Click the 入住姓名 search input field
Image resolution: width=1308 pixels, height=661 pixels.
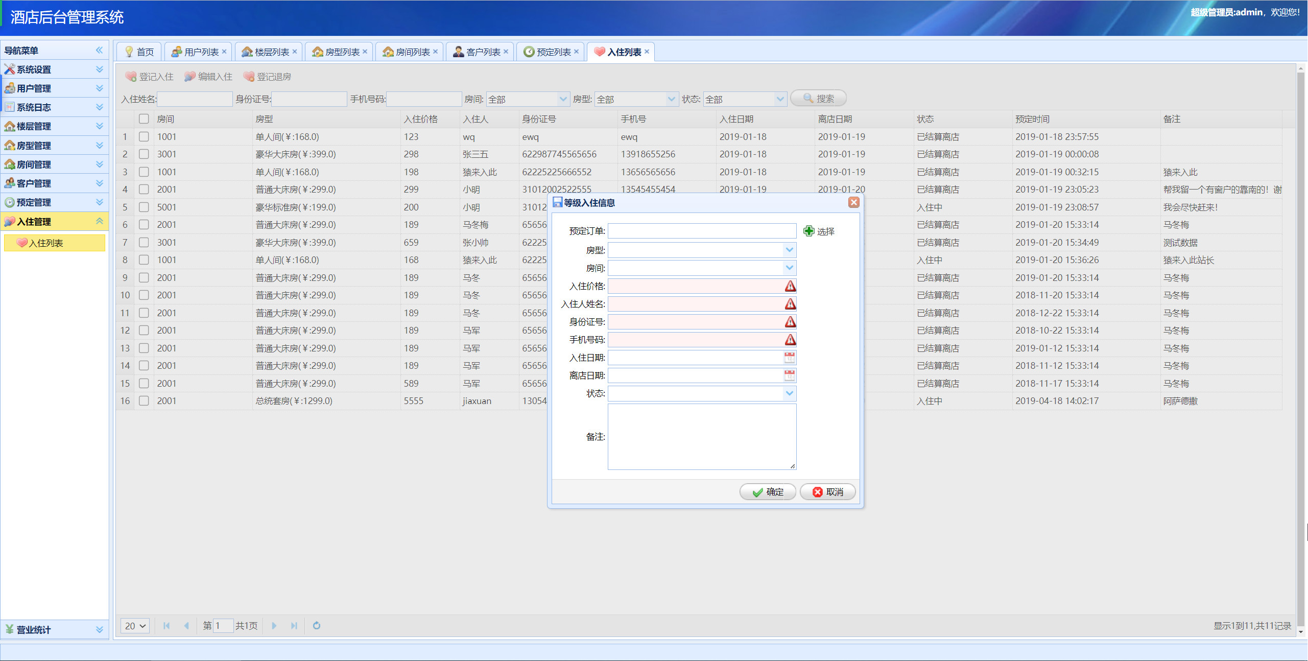(195, 99)
